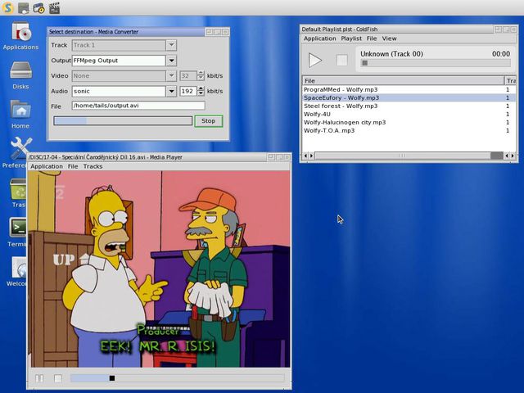Open ColdFish Application menu

[320, 38]
